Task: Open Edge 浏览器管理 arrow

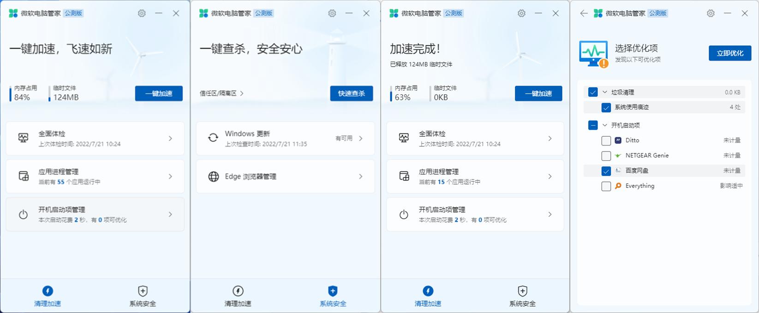Action: pos(361,176)
